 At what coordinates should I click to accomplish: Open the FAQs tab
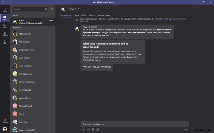point(84,15)
